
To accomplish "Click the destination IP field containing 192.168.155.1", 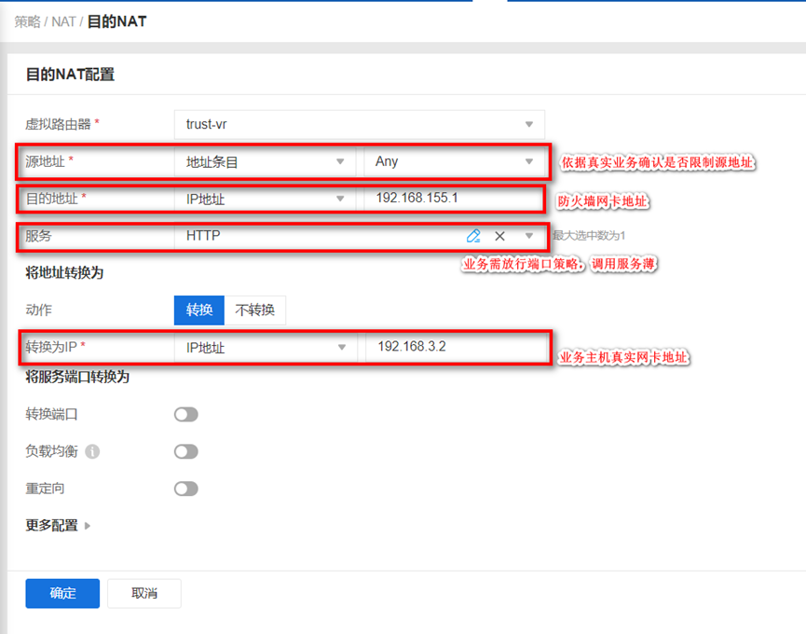I will tap(454, 199).
